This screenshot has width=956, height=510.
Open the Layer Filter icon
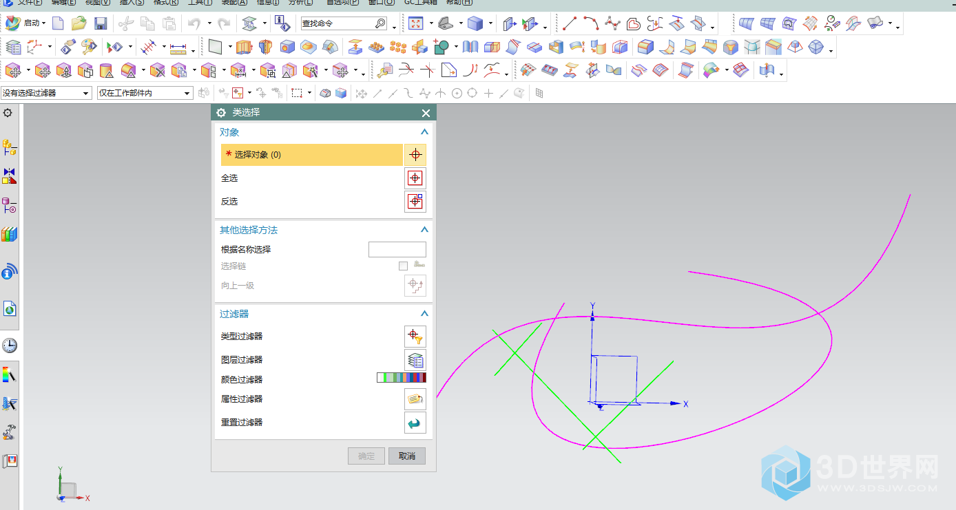pyautogui.click(x=415, y=360)
